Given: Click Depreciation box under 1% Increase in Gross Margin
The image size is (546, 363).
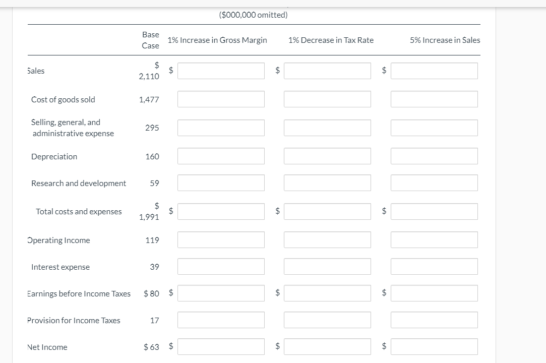Looking at the screenshot, I should tap(221, 156).
